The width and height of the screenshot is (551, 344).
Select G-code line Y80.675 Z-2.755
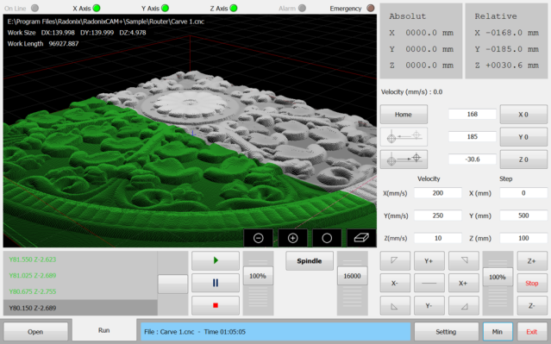tap(80, 291)
